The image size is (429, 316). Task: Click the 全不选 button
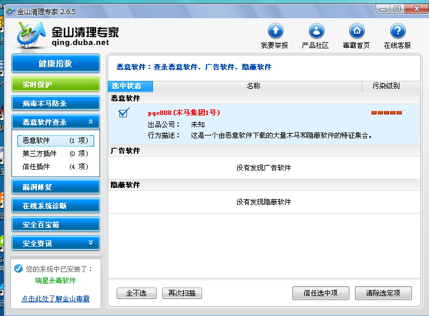click(x=137, y=293)
